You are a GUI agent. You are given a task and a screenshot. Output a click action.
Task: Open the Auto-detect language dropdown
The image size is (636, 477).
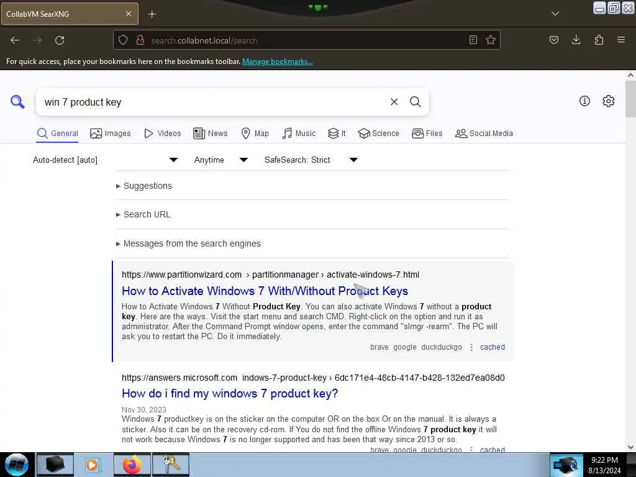(105, 160)
